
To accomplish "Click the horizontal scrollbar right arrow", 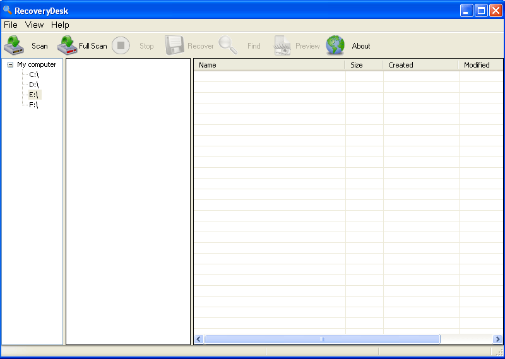I will 497,339.
